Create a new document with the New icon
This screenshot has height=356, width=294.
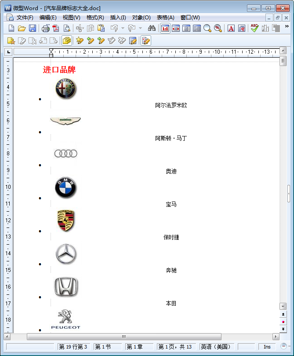coord(11,28)
